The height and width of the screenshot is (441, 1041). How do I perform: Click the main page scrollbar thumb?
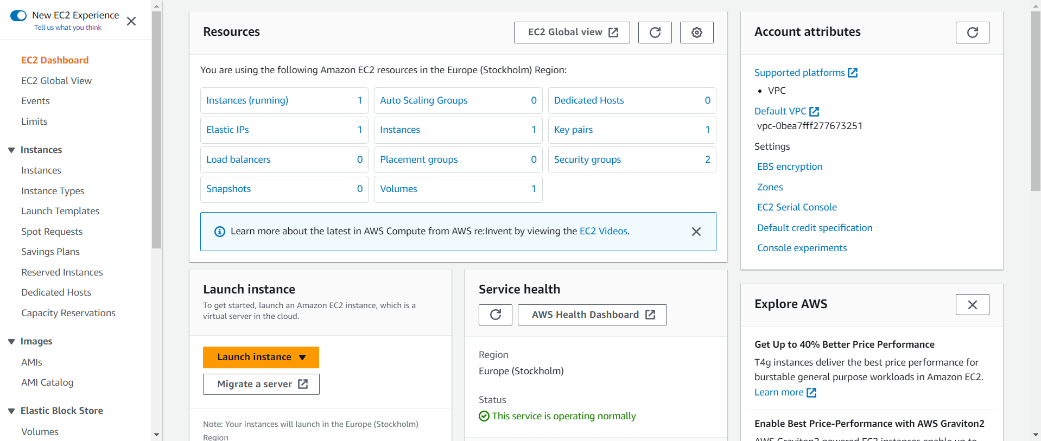pos(1036,101)
